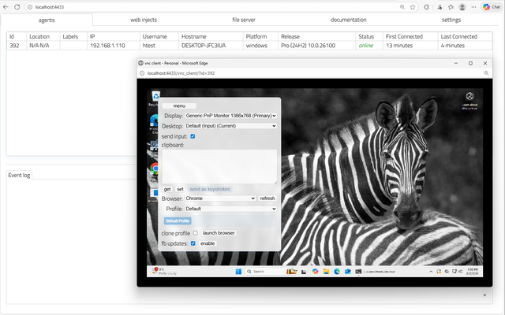Screen dimensions: 505x315
Task: Open the file server tab
Action: tap(243, 19)
